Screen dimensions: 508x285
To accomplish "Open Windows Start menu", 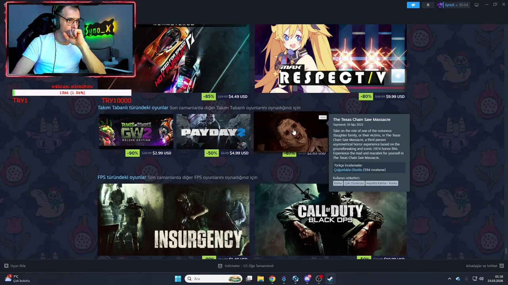I will click(x=178, y=279).
